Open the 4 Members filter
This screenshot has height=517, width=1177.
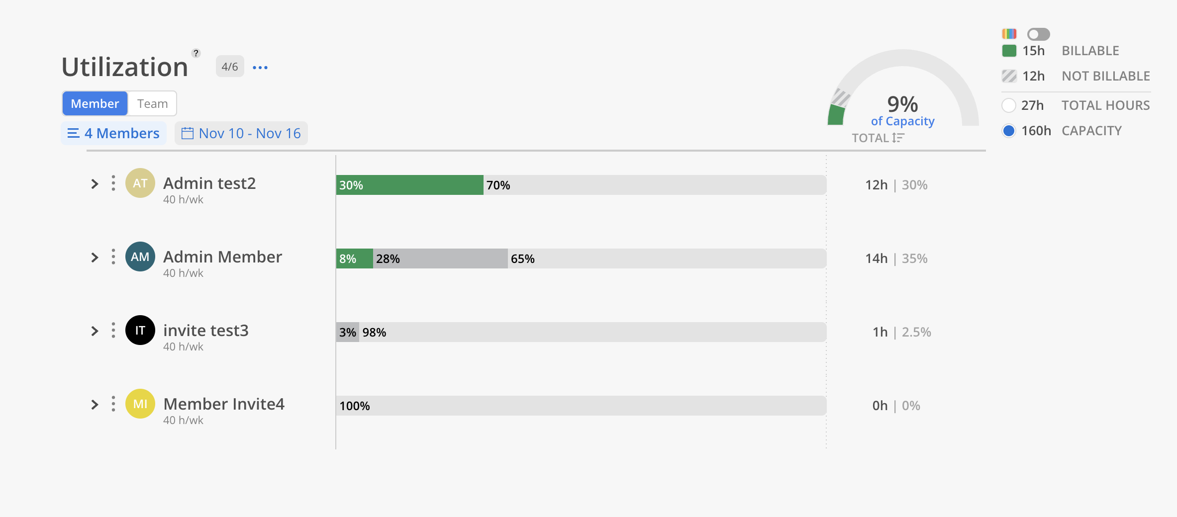pos(114,133)
